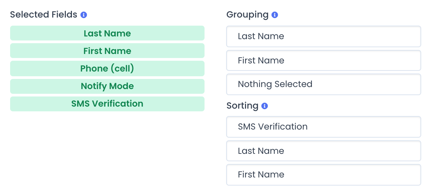The image size is (432, 195).
Task: Open the second Sorting dropdown showing Last Name
Action: [x=324, y=151]
